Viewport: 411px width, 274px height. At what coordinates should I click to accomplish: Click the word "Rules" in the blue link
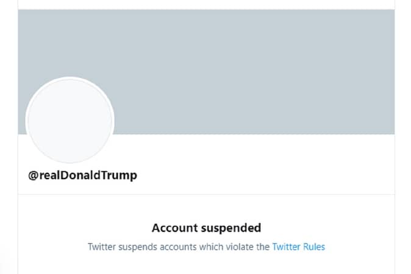313,247
